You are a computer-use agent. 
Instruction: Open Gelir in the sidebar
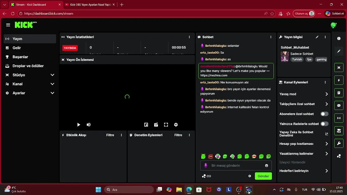click(x=30, y=48)
